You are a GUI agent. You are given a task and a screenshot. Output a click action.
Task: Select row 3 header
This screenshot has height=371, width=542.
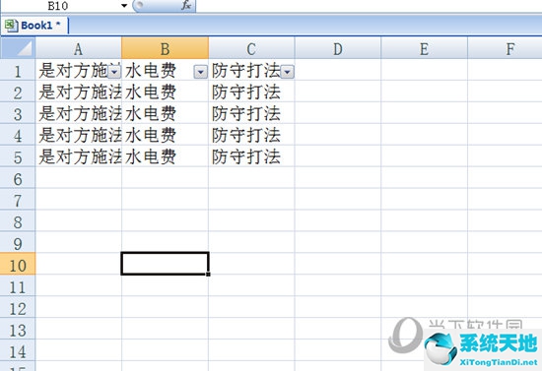18,113
